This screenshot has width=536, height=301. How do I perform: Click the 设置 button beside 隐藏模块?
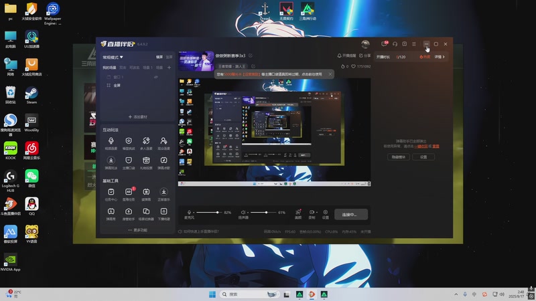pyautogui.click(x=423, y=157)
